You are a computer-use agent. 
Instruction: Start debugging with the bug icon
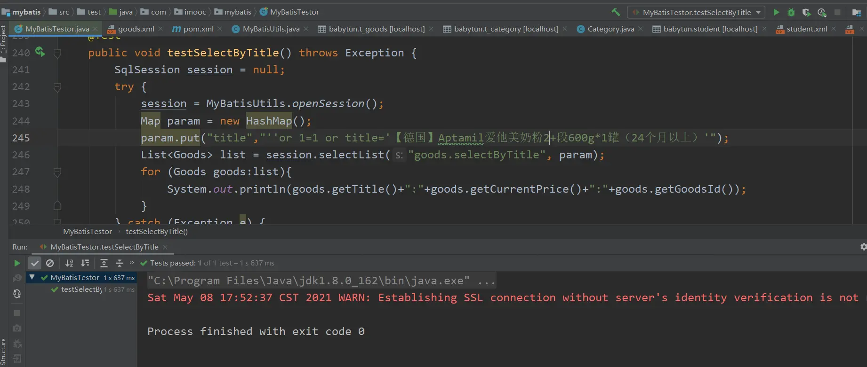coord(791,12)
